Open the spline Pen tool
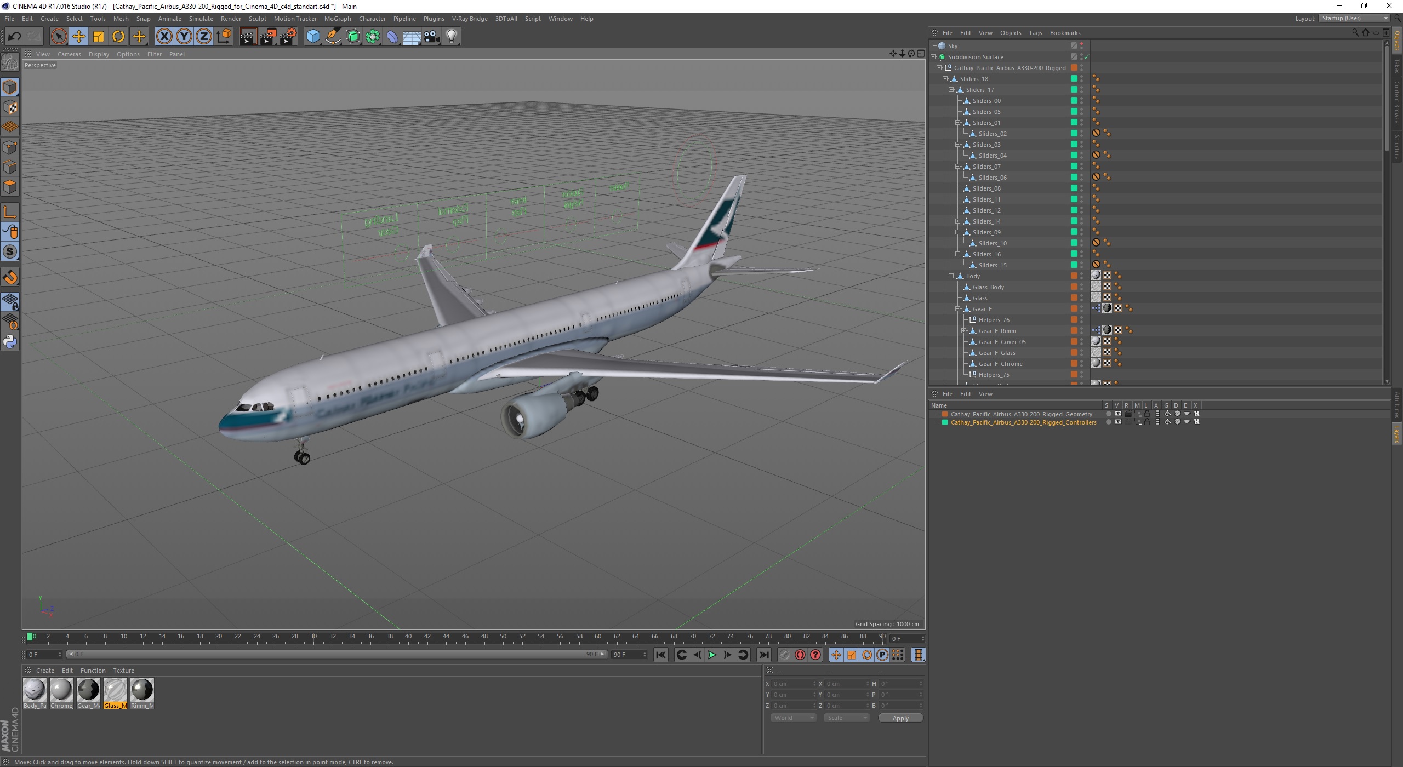Screen dimensions: 1403x767 pos(333,37)
